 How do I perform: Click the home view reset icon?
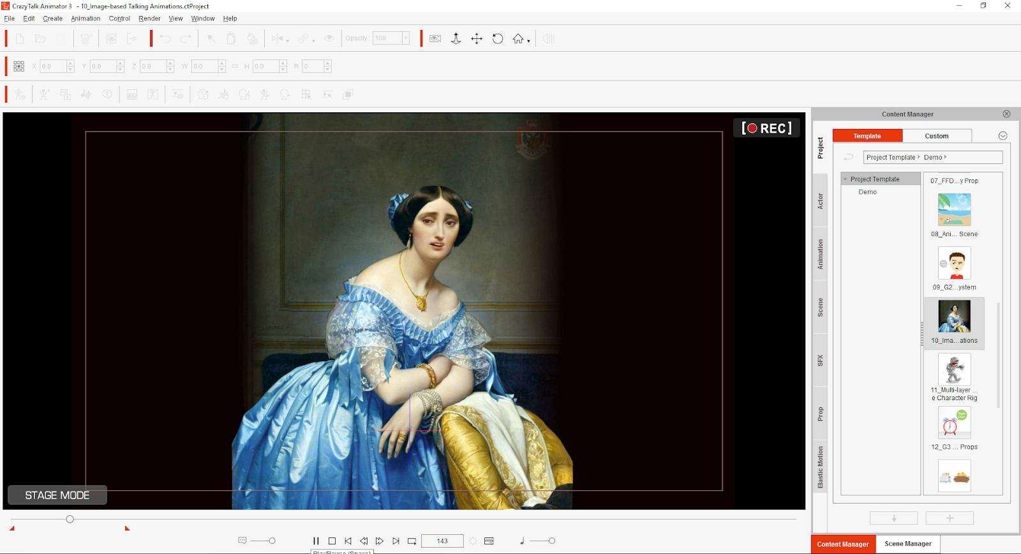click(518, 38)
